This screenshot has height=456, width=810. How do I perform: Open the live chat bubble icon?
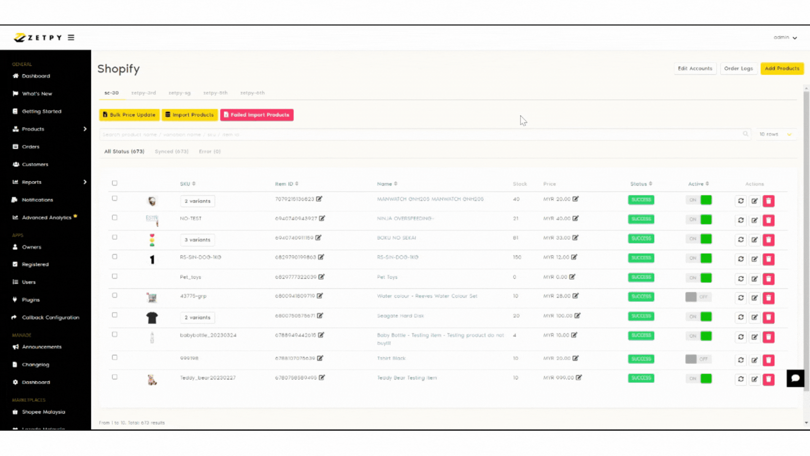click(x=795, y=378)
